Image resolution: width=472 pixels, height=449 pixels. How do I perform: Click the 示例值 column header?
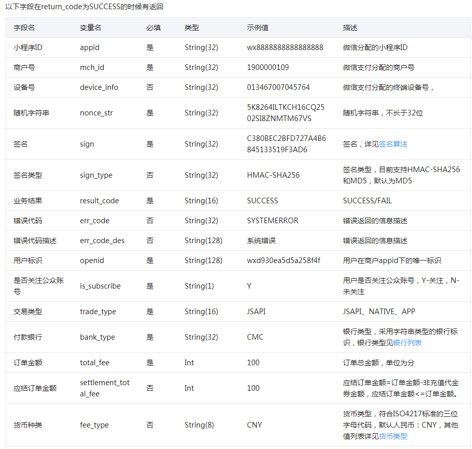(257, 28)
